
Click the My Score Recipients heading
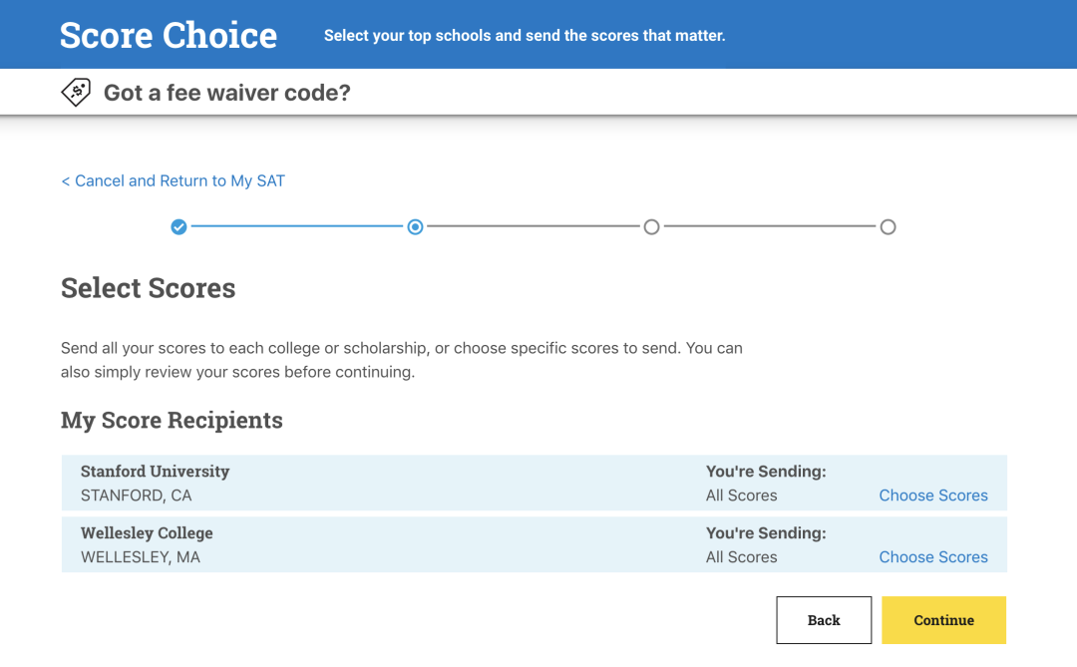172,421
